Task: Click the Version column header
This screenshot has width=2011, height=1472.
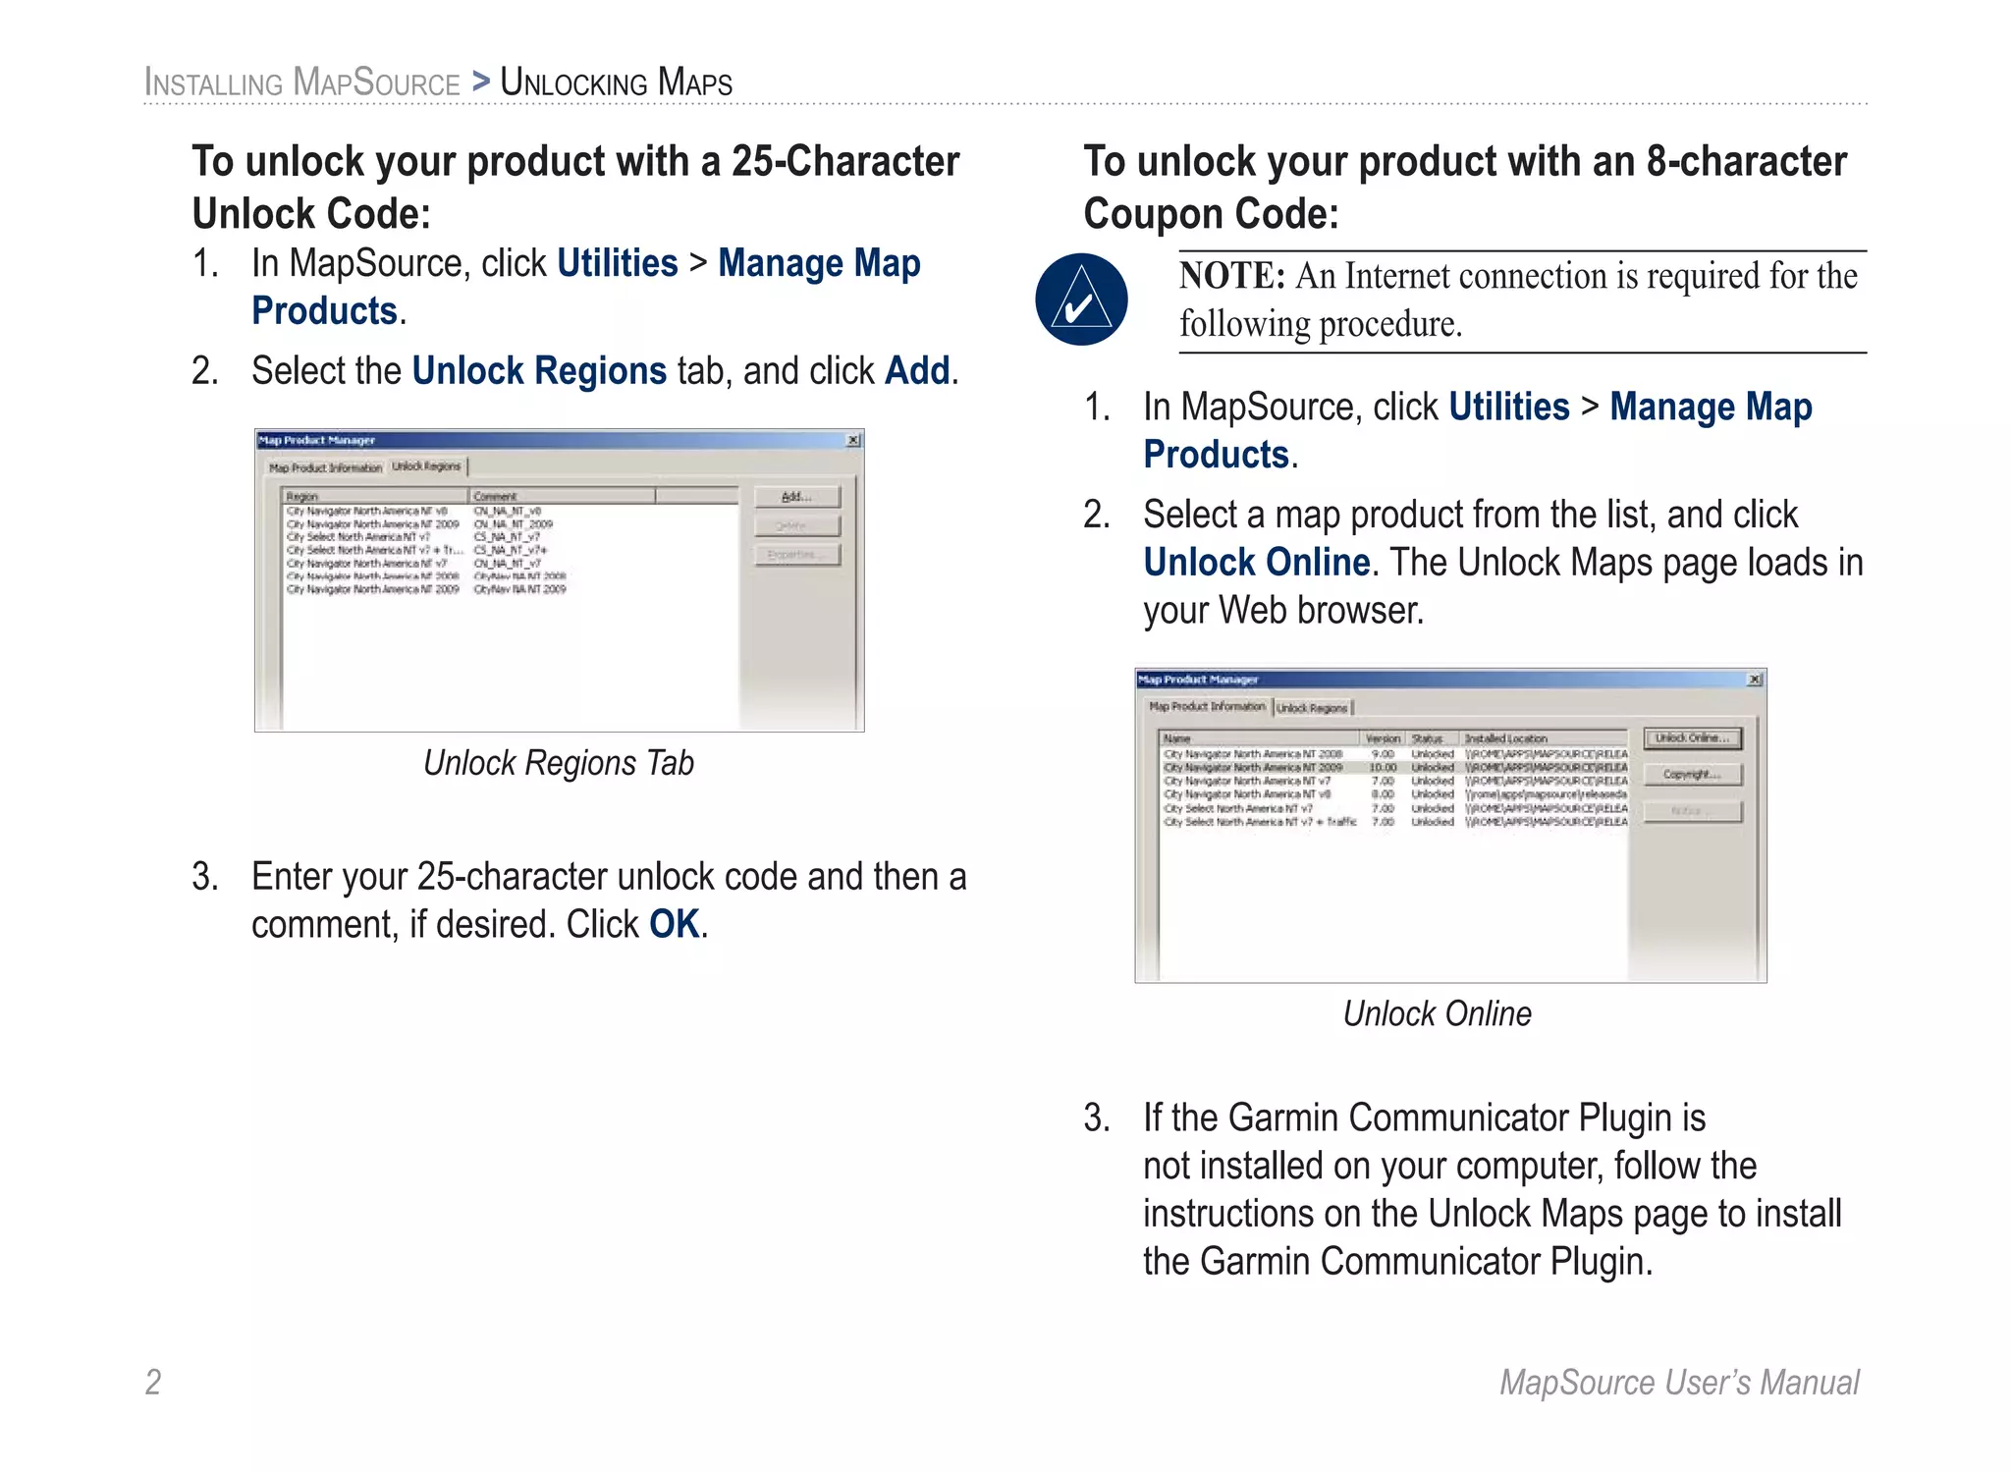Action: 1384,738
